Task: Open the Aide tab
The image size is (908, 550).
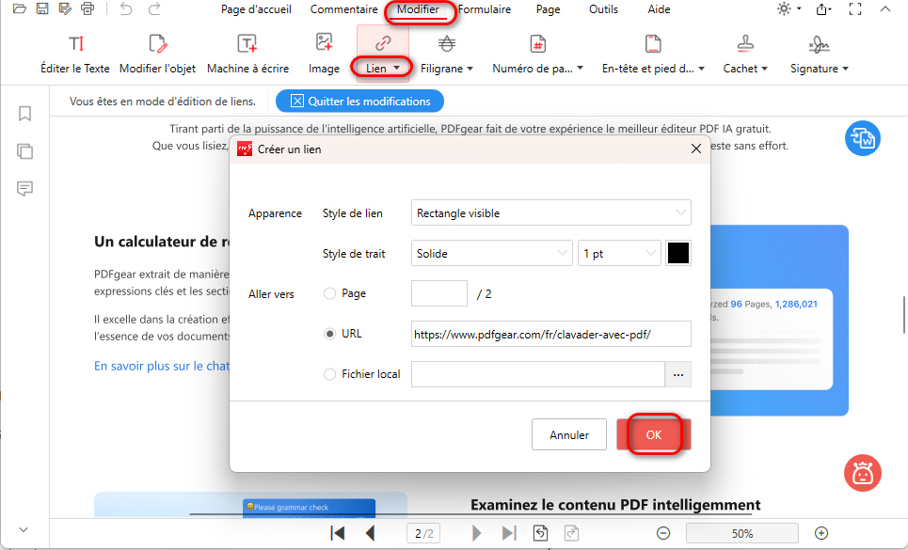Action: coord(659,9)
